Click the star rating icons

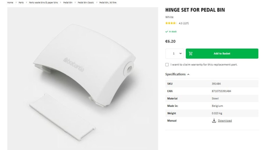171,23
